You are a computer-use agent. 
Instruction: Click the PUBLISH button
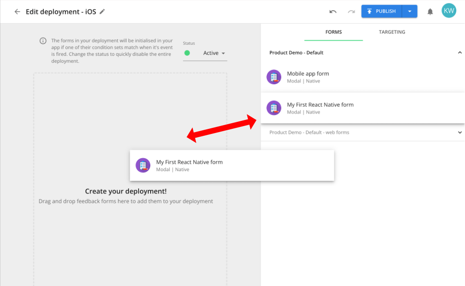(x=383, y=11)
